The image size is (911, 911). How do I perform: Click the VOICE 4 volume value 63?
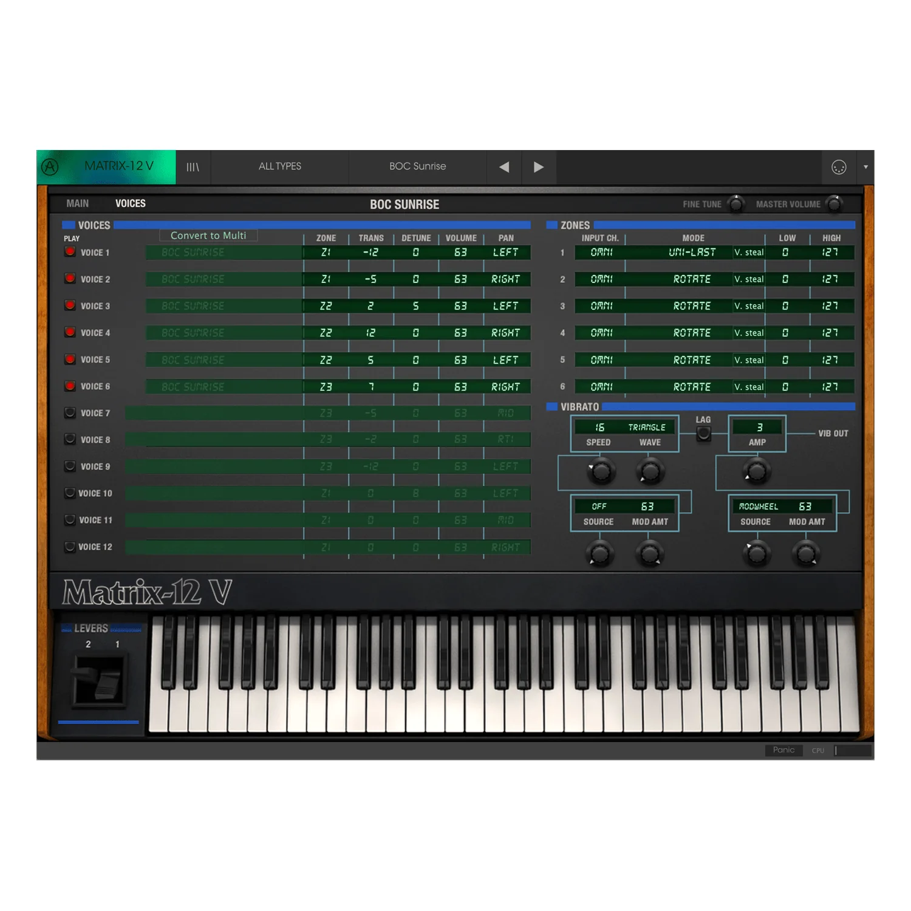tap(461, 333)
